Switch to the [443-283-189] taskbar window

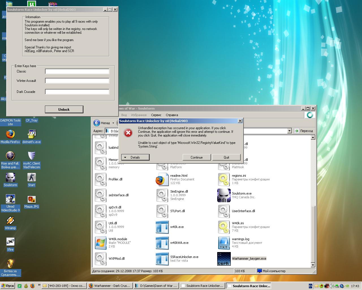coord(64,286)
